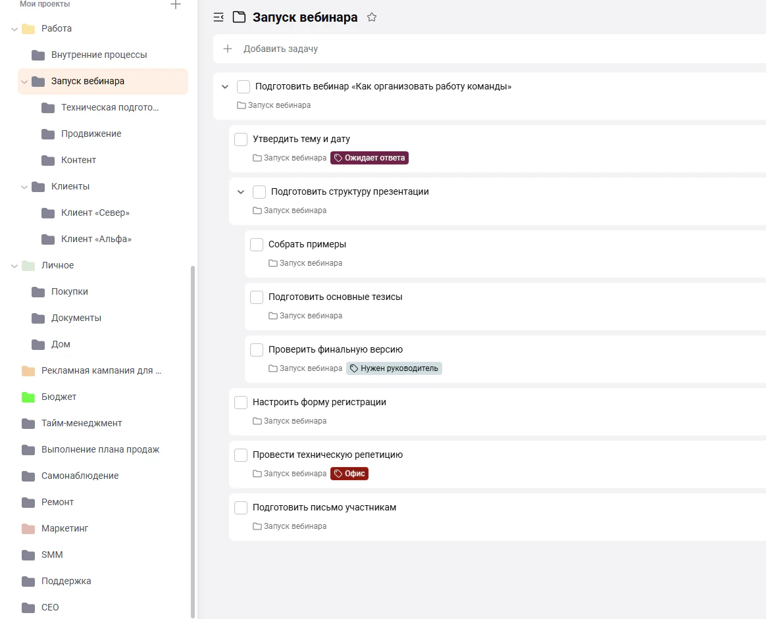Screen dimensions: 766x619
Task: Click the red Офис tag
Action: 349,474
